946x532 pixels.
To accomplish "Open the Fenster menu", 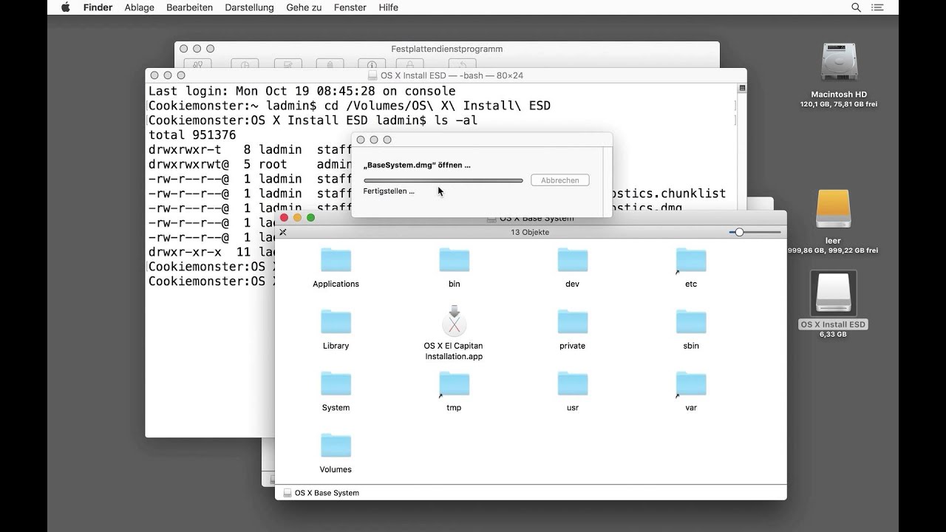I will coord(350,7).
